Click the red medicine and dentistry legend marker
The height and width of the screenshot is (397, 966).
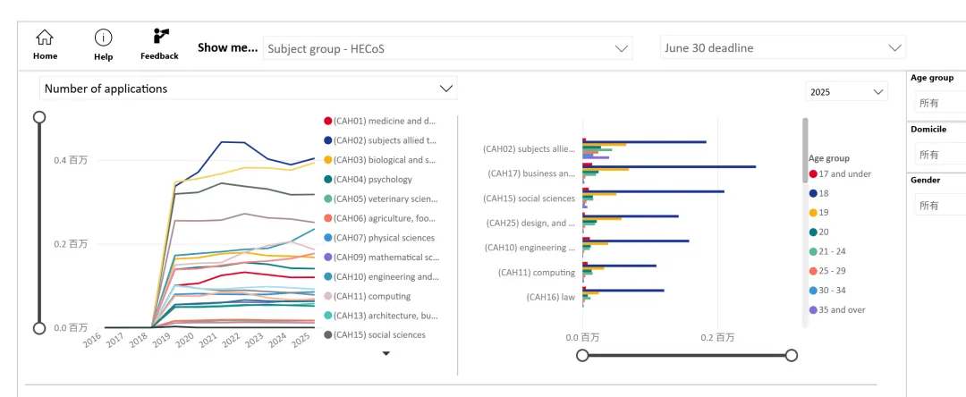pyautogui.click(x=328, y=121)
